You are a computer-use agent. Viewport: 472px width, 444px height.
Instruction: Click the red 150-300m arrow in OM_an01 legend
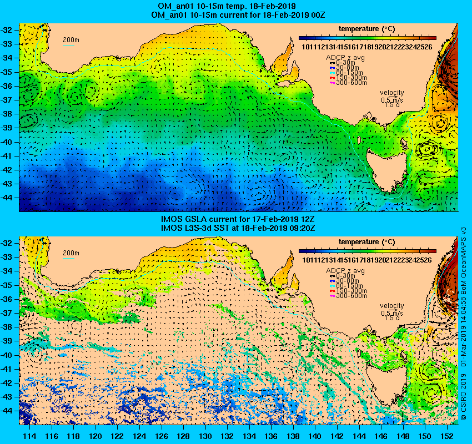[x=332, y=78]
